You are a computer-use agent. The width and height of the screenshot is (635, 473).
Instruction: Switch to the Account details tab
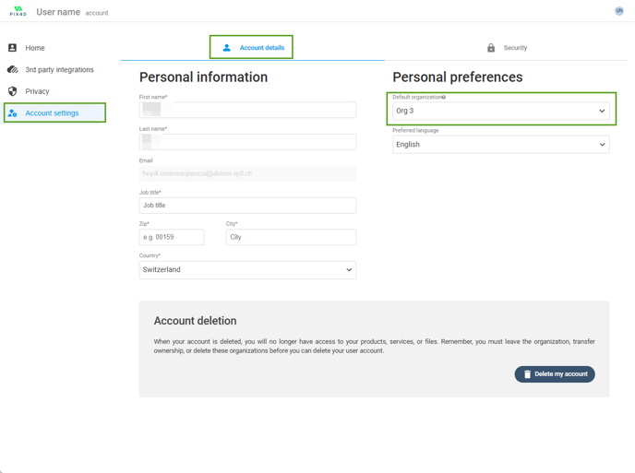[253, 48]
